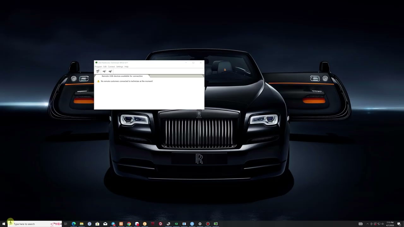The image size is (404, 227).
Task: Expand the hidden icons tray chevron
Action: point(367,224)
